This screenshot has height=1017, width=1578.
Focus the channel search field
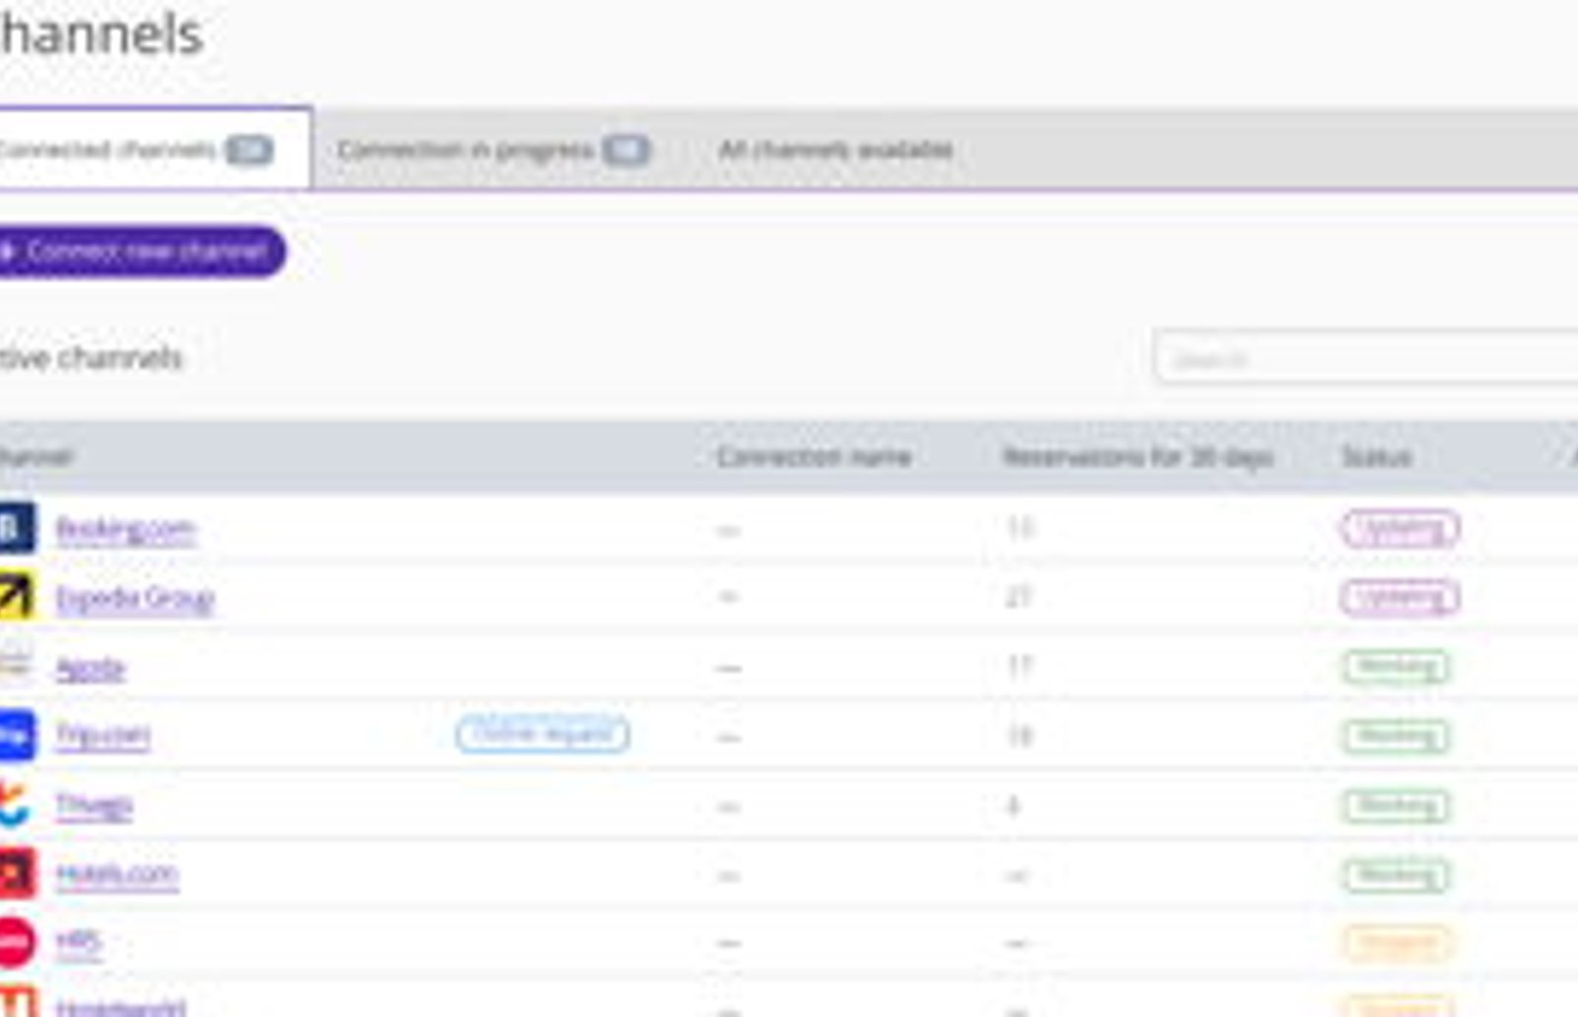1367,359
